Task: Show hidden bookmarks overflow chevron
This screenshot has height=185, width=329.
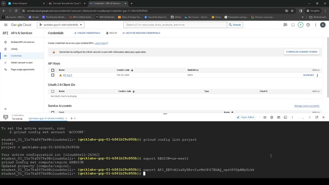Action: coord(302,17)
